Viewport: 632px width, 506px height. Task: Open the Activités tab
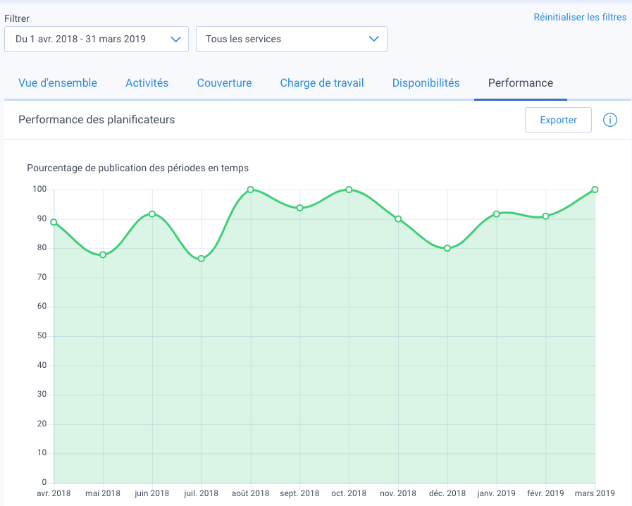[147, 83]
